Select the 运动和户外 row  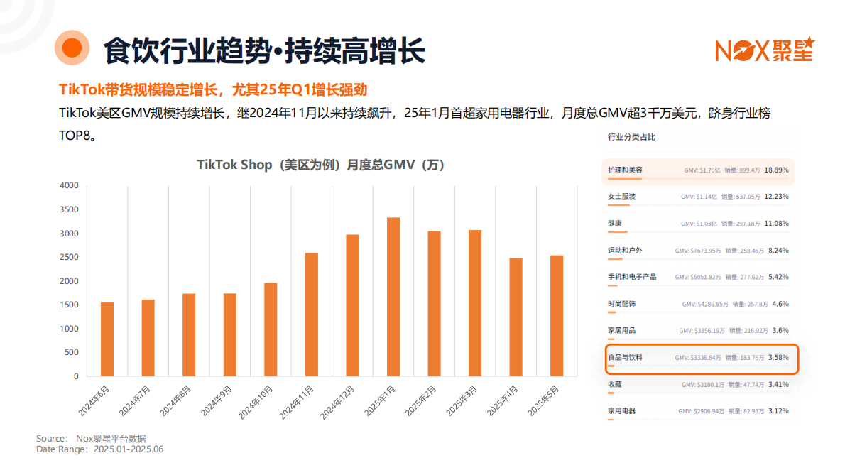coord(698,251)
